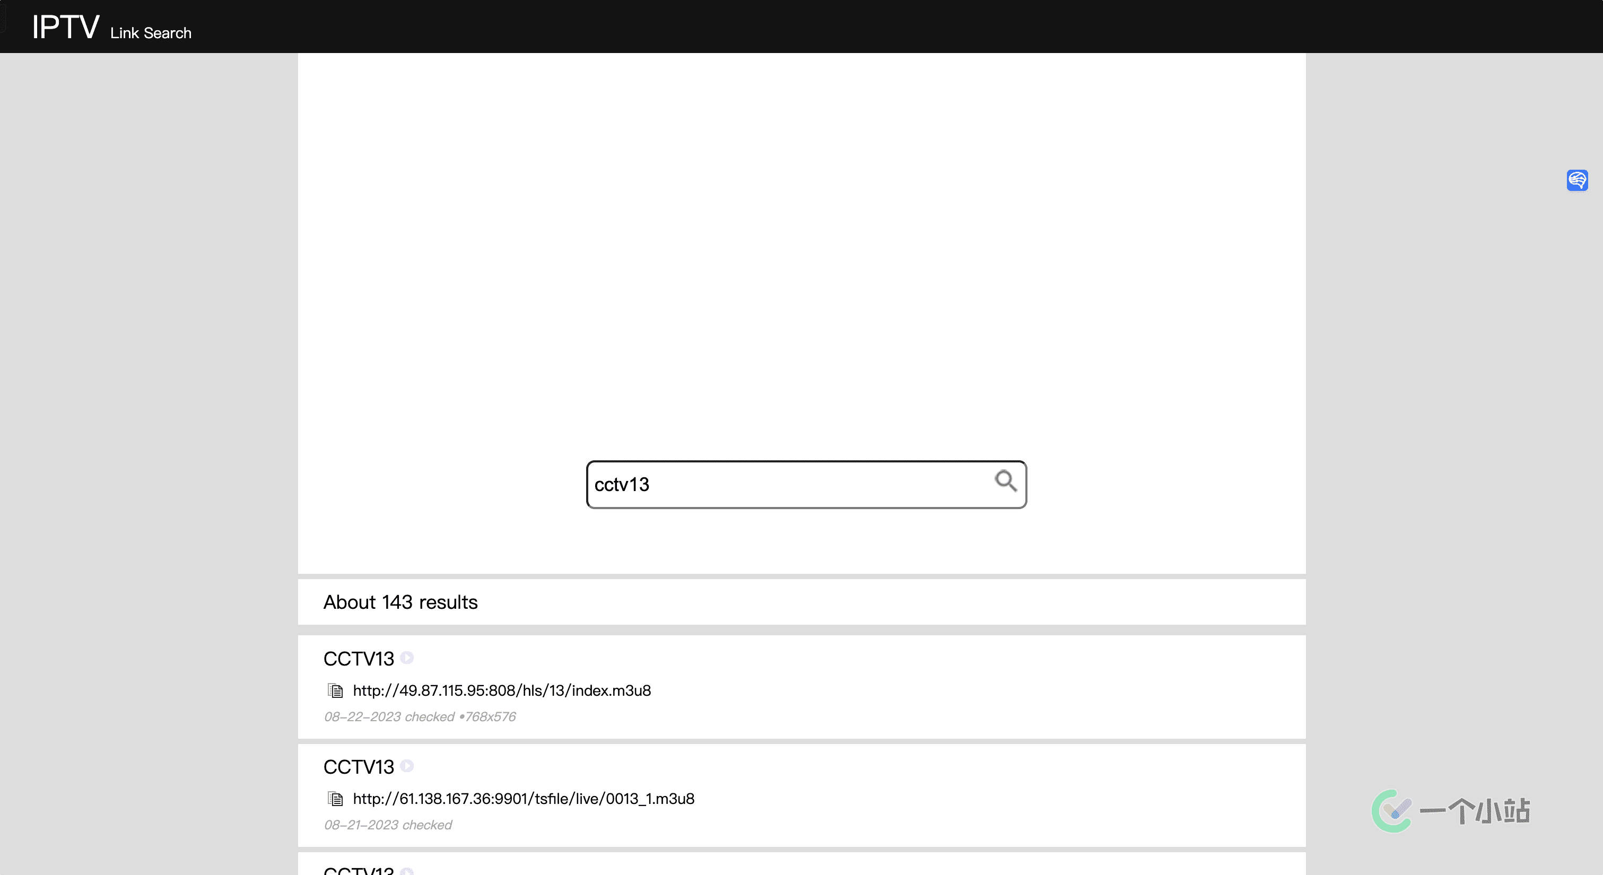The height and width of the screenshot is (875, 1603).
Task: Click play icon beside second CCTV13 result
Action: 407,766
